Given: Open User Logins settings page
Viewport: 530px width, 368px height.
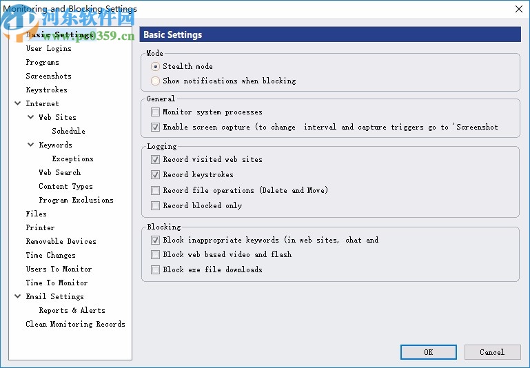Looking at the screenshot, I should click(x=48, y=48).
